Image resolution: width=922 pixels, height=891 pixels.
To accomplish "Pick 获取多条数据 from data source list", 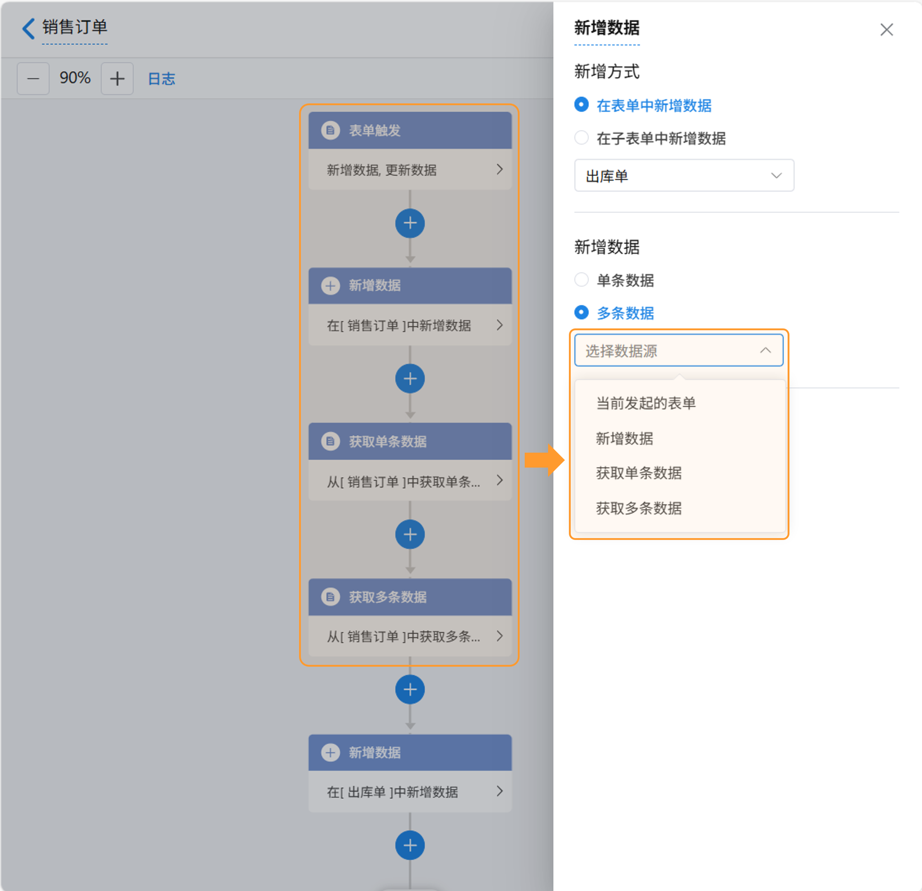I will point(638,508).
